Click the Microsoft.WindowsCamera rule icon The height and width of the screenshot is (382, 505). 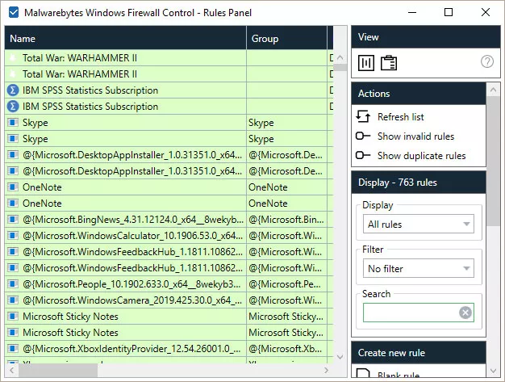pos(13,300)
